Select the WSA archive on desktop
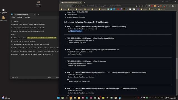Image resolution: width=178 pixels, height=100 pixels. tap(3, 19)
